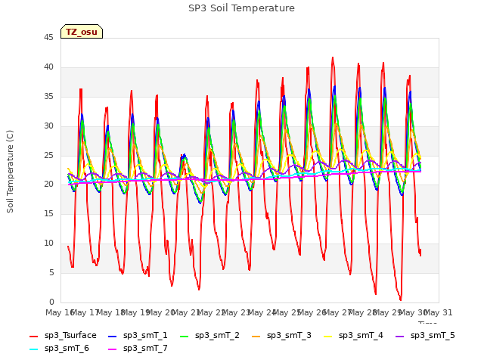Click the orange sp3_smT_3 legend swatch

click(256, 336)
